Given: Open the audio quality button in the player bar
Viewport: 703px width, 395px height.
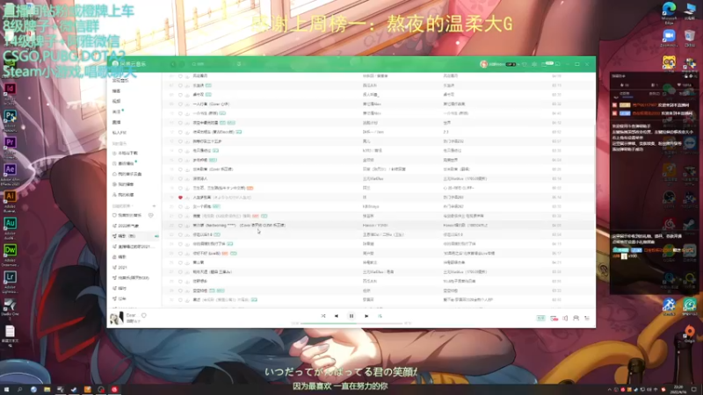Looking at the screenshot, I should [540, 318].
